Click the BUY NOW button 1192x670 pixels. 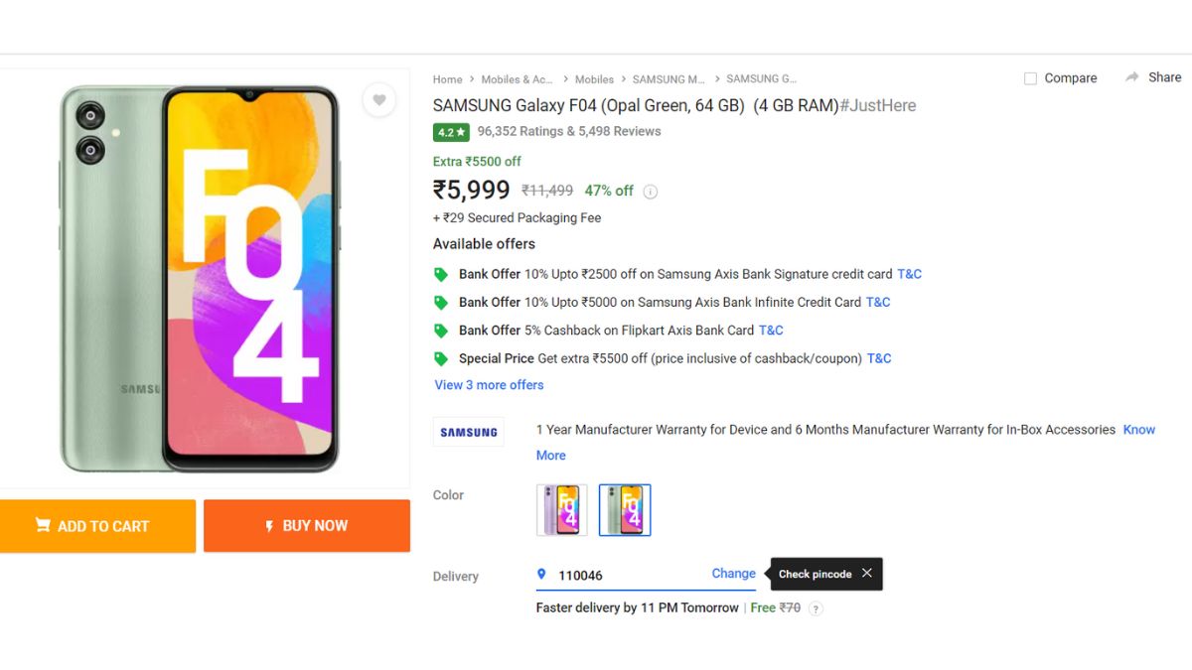pyautogui.click(x=307, y=526)
